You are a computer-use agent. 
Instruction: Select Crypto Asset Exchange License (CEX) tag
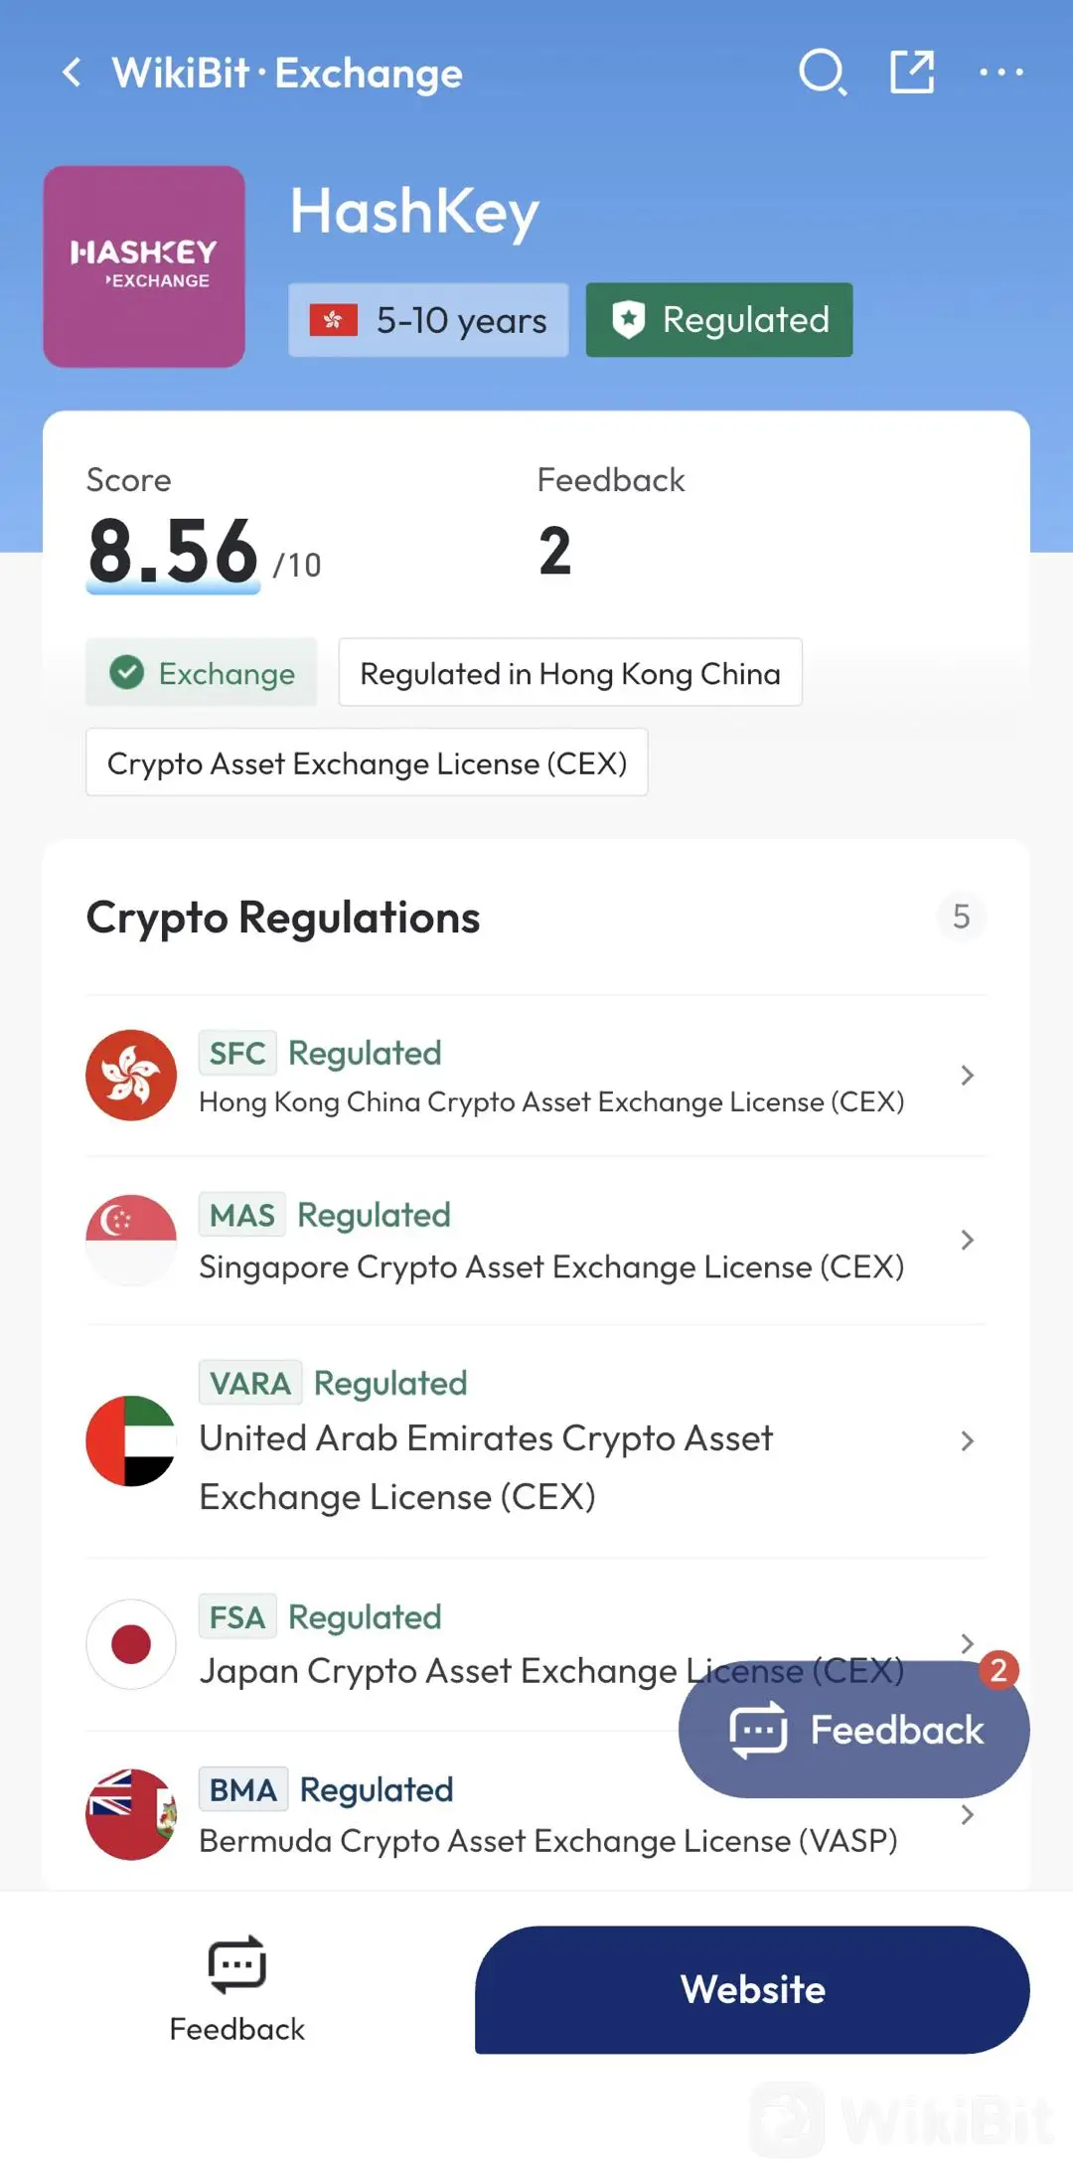(x=367, y=762)
